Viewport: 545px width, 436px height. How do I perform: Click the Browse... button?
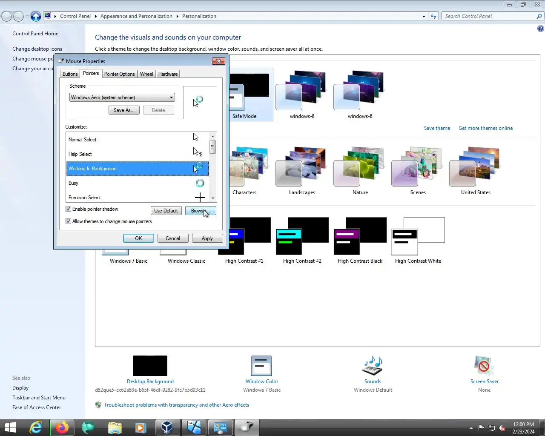coord(201,211)
